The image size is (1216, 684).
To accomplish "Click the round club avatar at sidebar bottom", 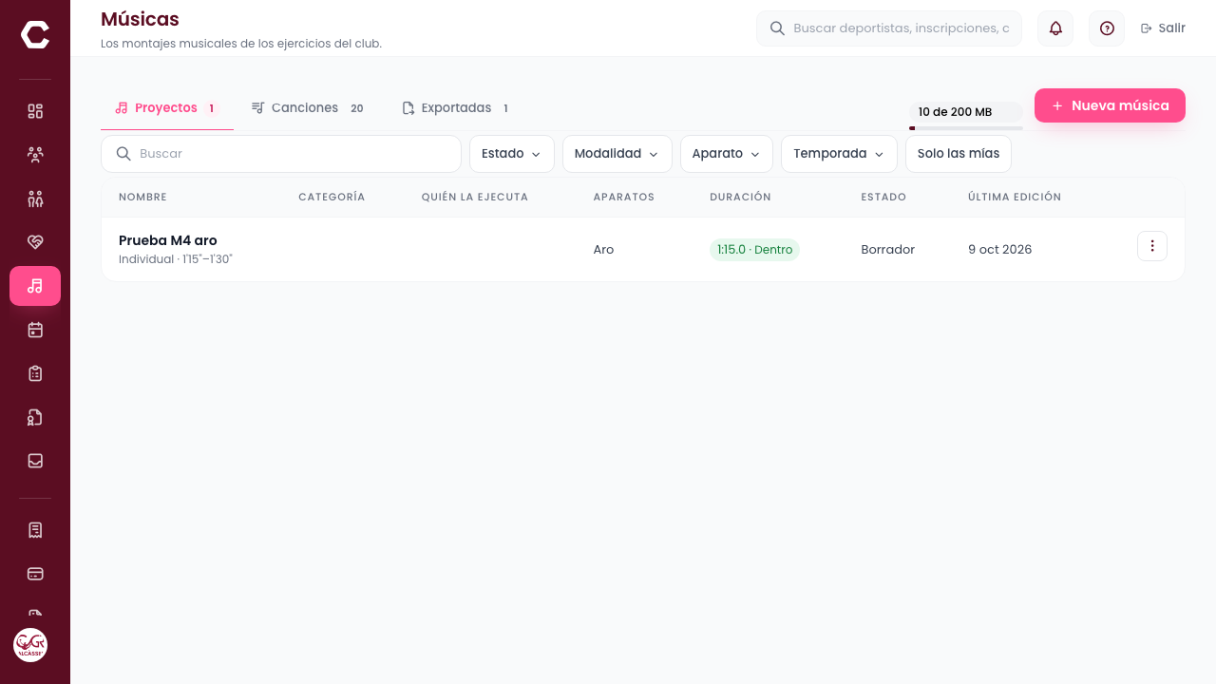I will 30,645.
